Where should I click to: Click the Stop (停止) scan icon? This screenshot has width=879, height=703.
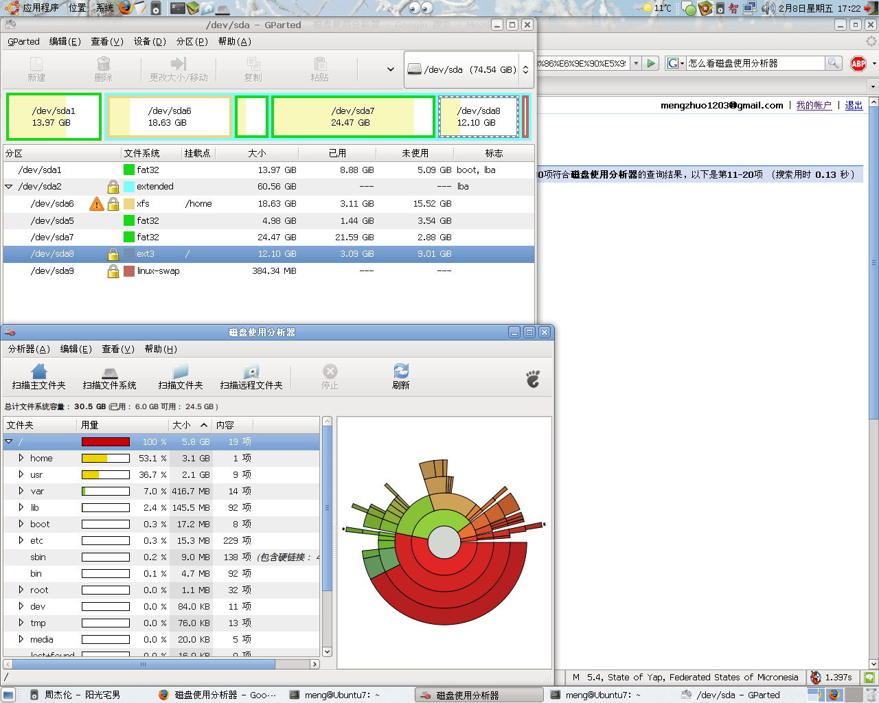330,371
